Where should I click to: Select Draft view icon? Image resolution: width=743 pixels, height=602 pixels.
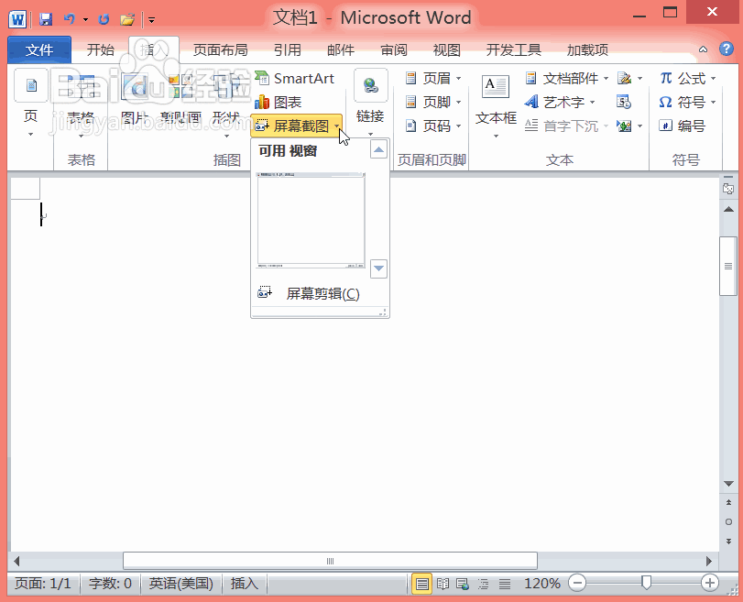click(x=504, y=584)
